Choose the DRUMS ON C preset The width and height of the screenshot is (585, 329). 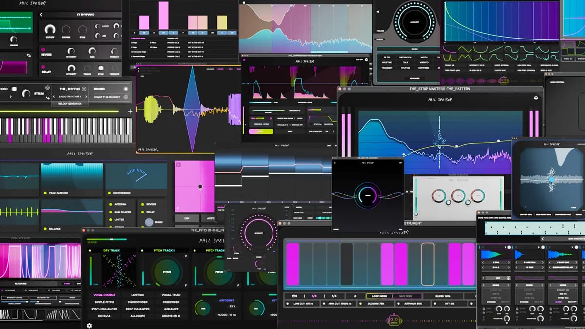[172, 316]
